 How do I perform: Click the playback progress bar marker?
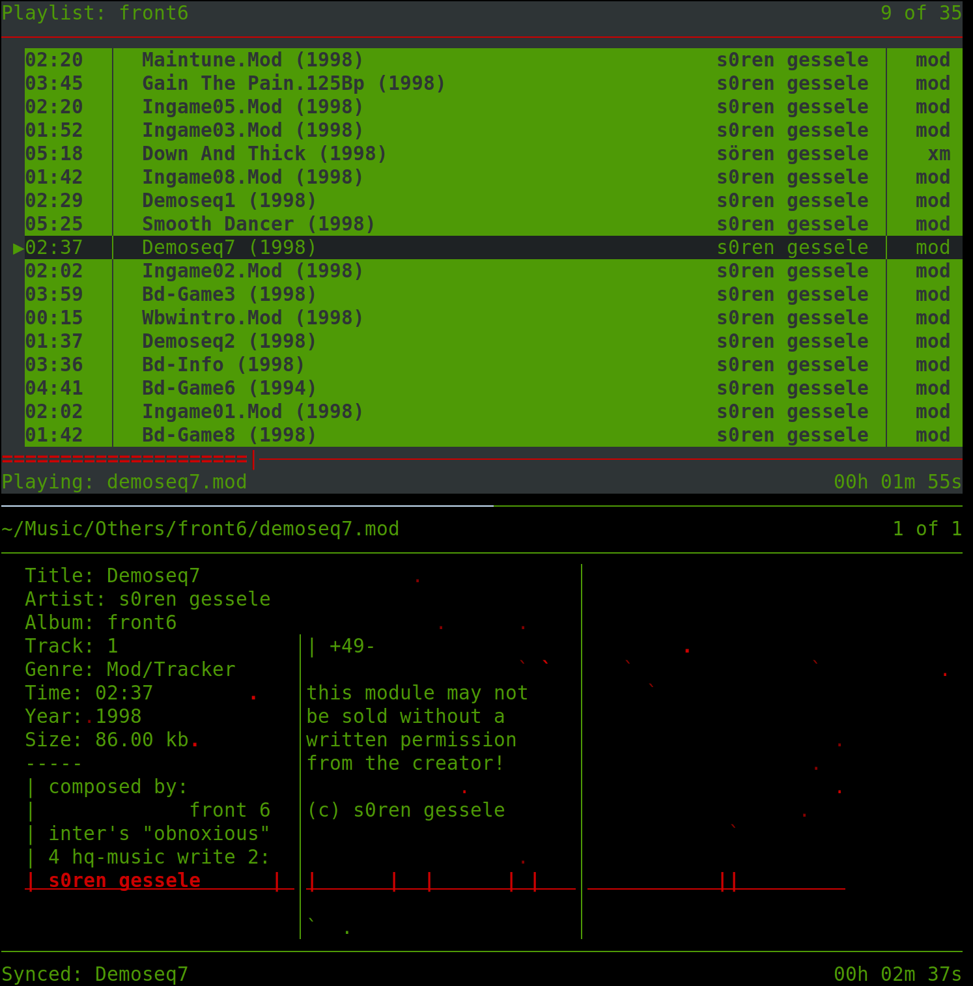pos(253,459)
